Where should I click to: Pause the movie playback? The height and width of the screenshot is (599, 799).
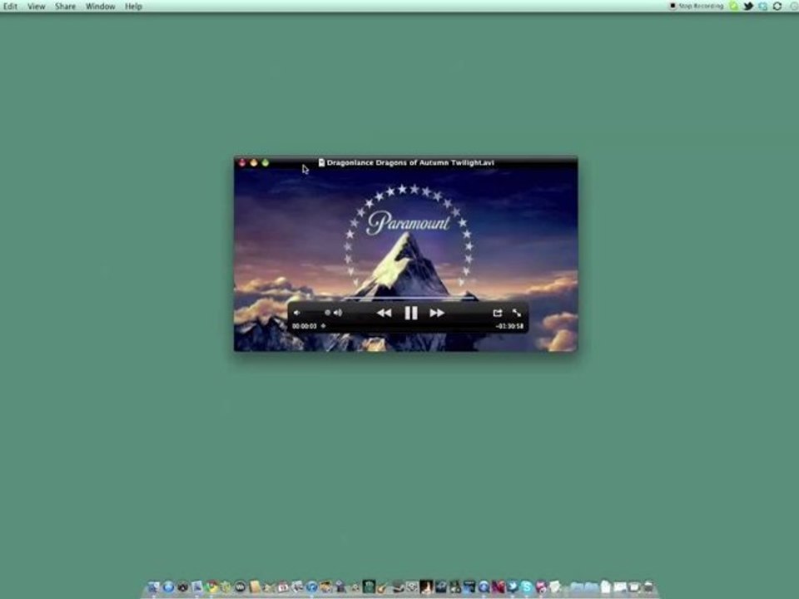click(410, 313)
